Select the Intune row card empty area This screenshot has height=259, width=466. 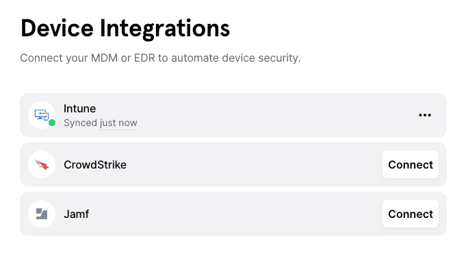coord(253,115)
